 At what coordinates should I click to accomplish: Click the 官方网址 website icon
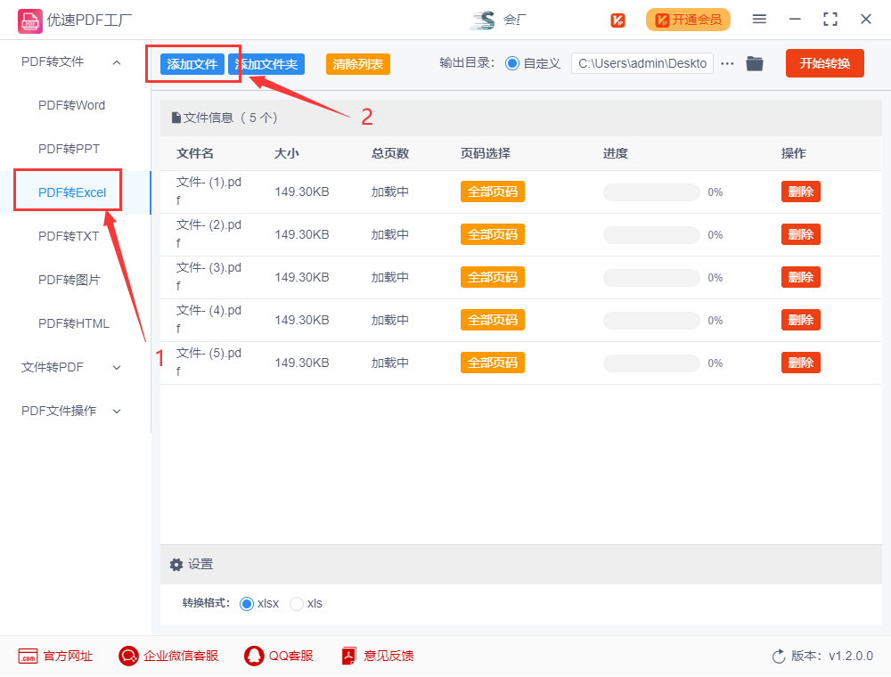pyautogui.click(x=28, y=656)
